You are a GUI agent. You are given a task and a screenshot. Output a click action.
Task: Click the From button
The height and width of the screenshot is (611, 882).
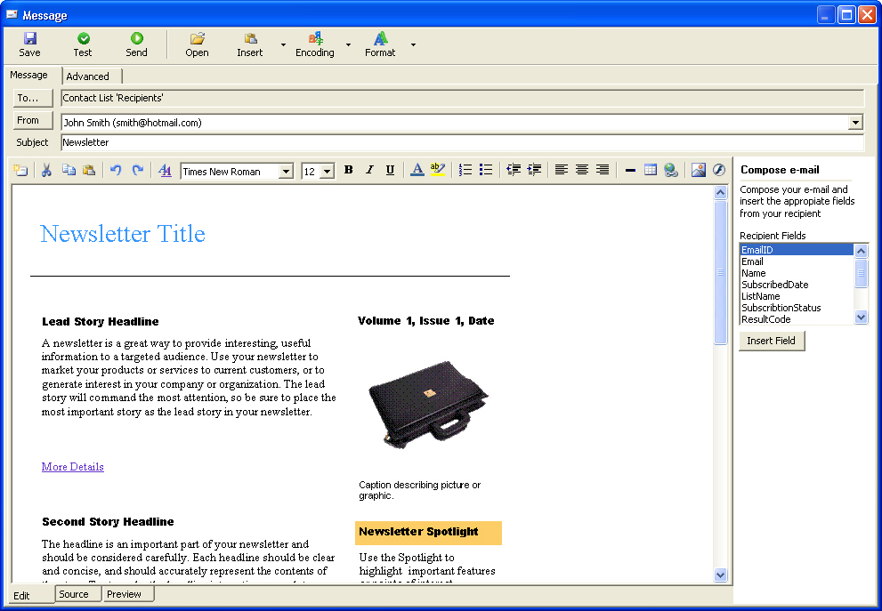(x=33, y=120)
